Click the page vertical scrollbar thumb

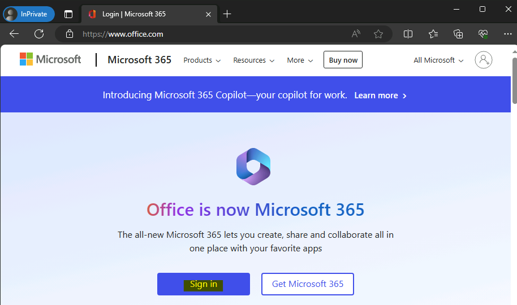point(514,81)
